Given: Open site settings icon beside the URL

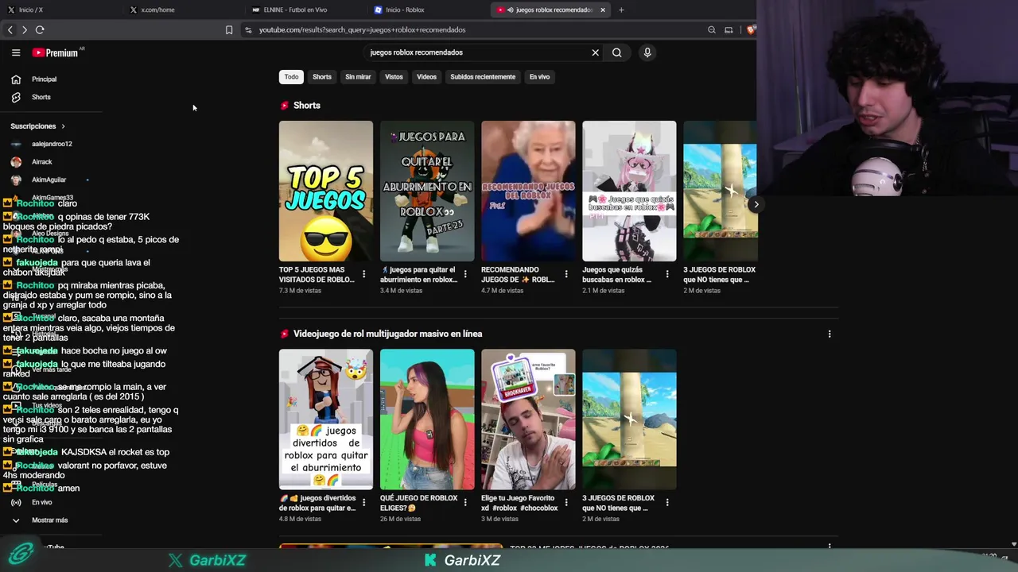Looking at the screenshot, I should (248, 29).
